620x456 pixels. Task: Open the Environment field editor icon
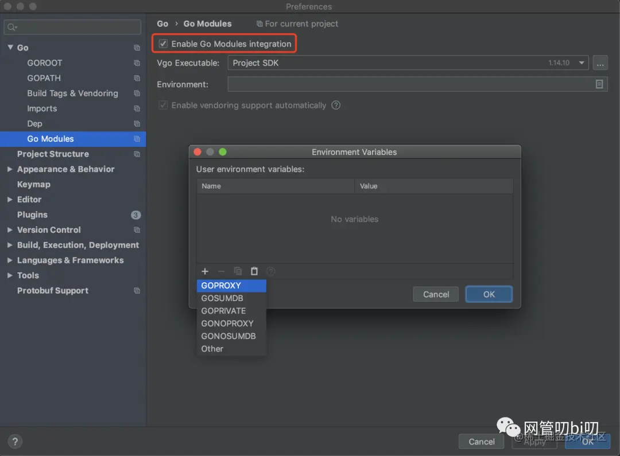[x=599, y=84]
